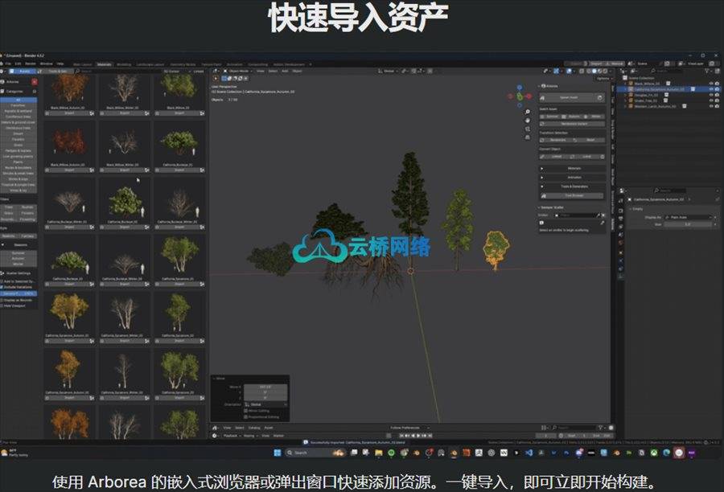Switch to the Modeling workspace tab
Viewport: 724px width, 492px height.
[x=124, y=64]
